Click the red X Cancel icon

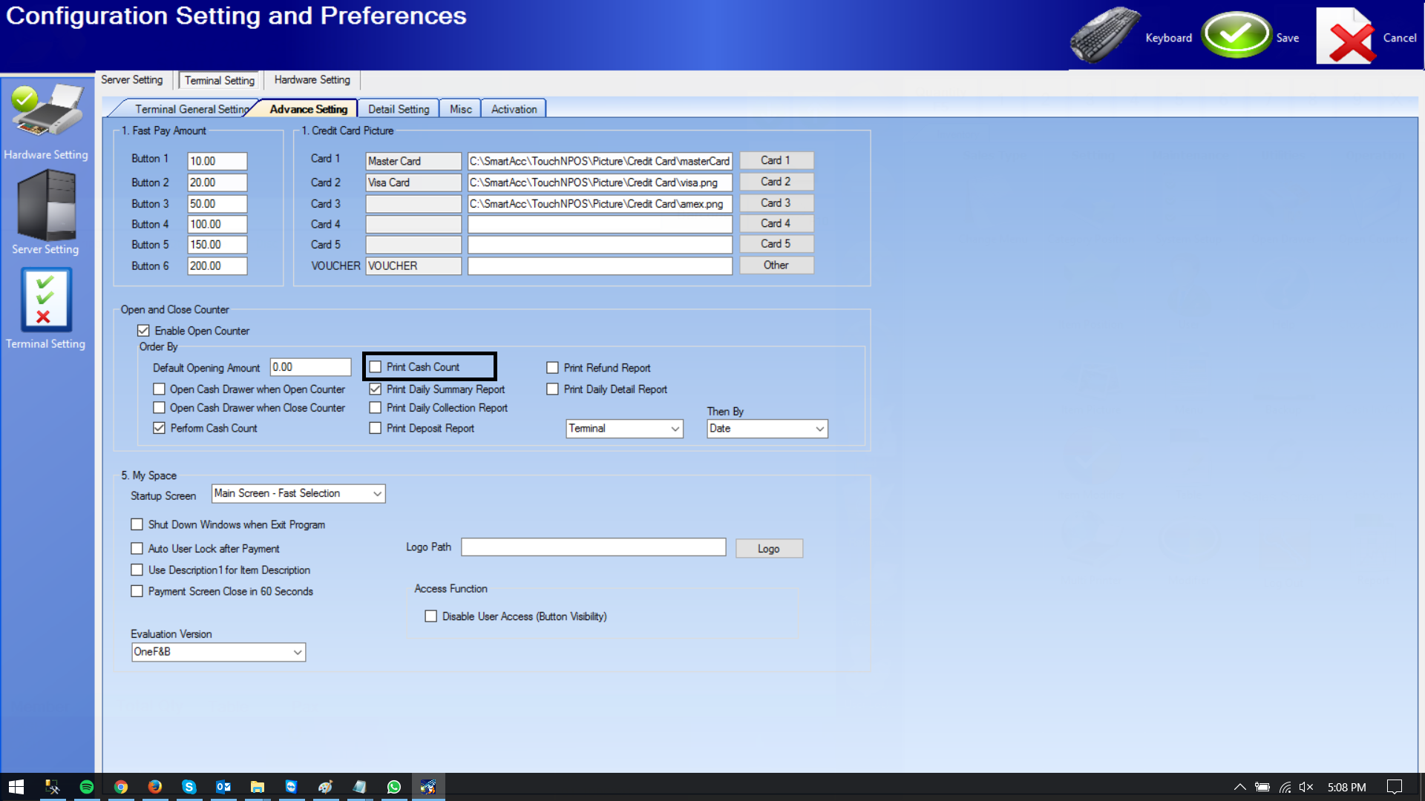tap(1347, 37)
